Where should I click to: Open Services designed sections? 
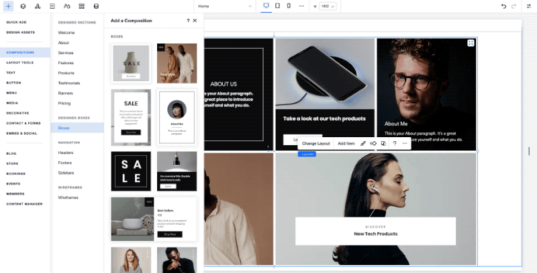[66, 53]
